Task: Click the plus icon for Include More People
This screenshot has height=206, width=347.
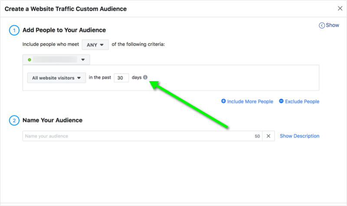Action: [x=223, y=101]
